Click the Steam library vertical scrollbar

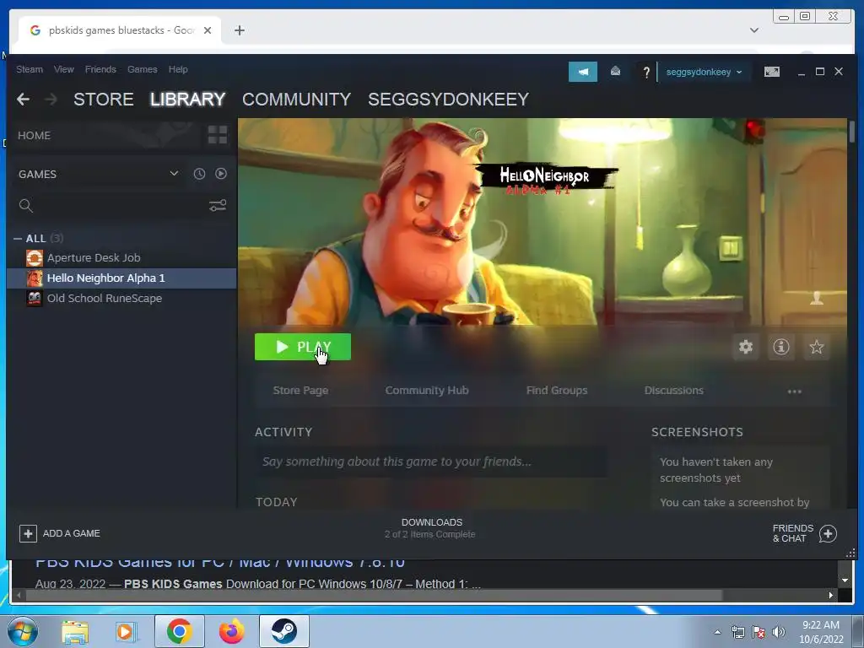[x=852, y=131]
